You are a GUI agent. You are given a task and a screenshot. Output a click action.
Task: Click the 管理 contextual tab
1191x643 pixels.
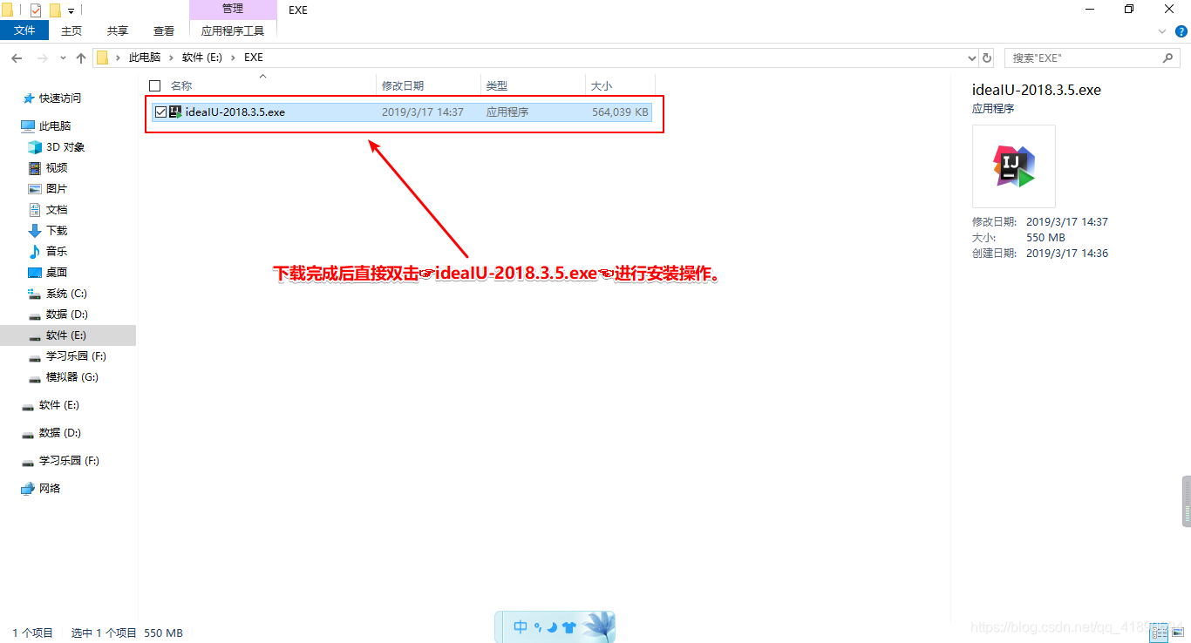233,9
